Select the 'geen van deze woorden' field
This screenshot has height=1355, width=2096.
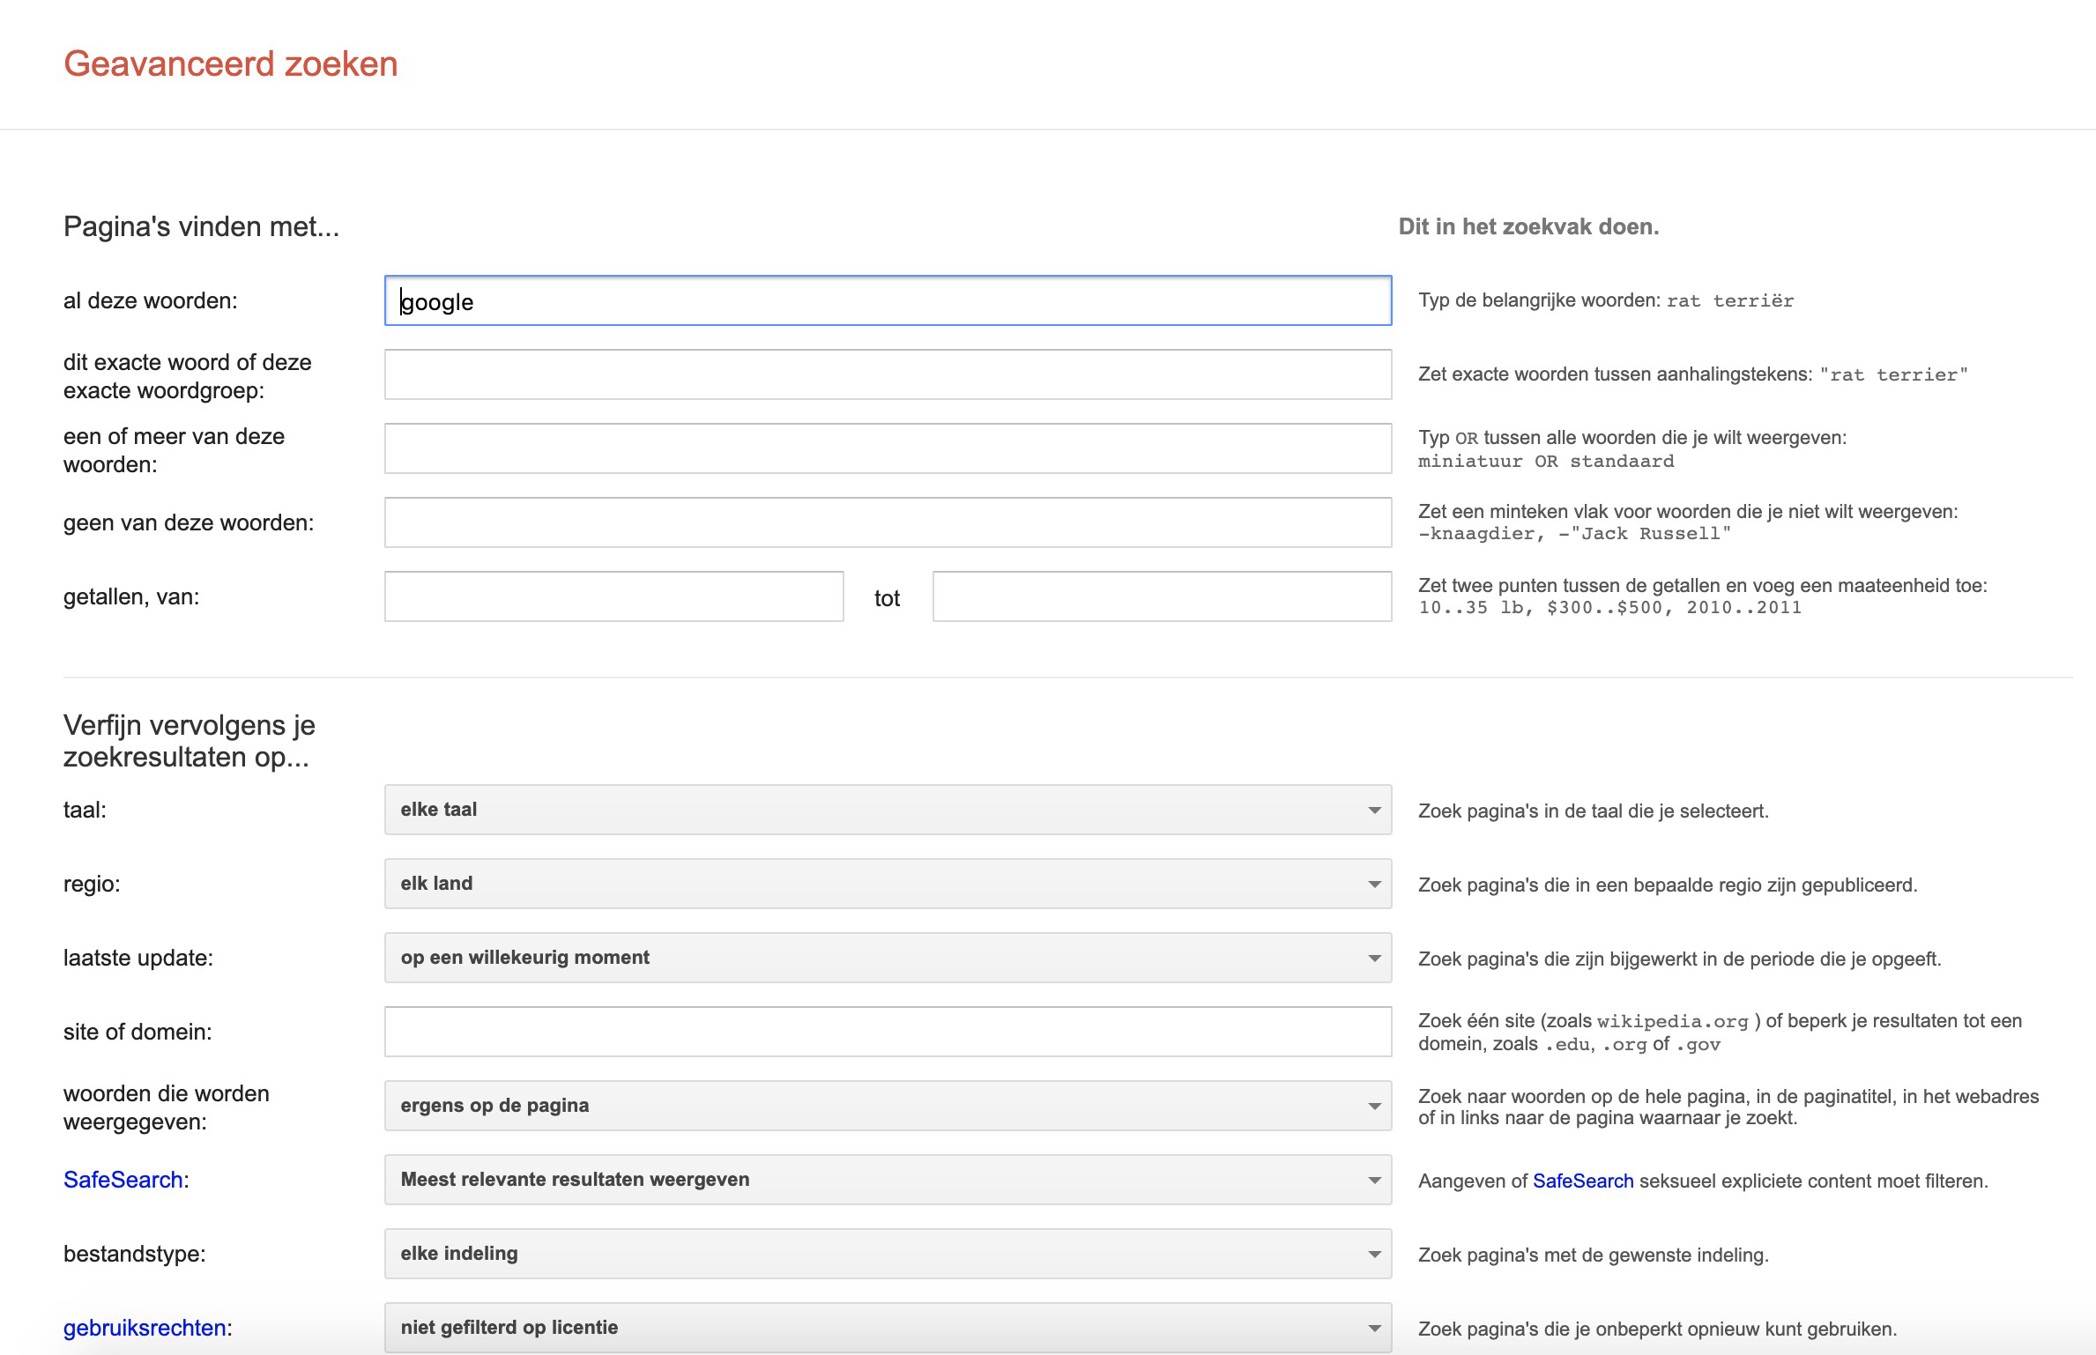pyautogui.click(x=888, y=522)
